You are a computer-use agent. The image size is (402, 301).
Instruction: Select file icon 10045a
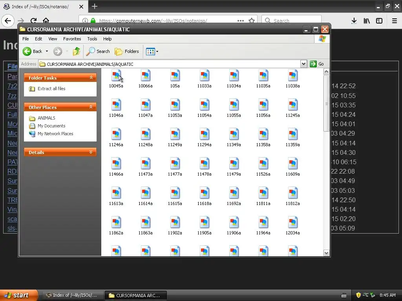coord(116,76)
